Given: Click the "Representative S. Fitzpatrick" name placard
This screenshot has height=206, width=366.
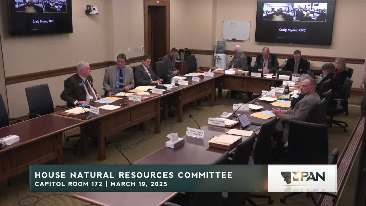Looking at the screenshot, I should (195, 133).
